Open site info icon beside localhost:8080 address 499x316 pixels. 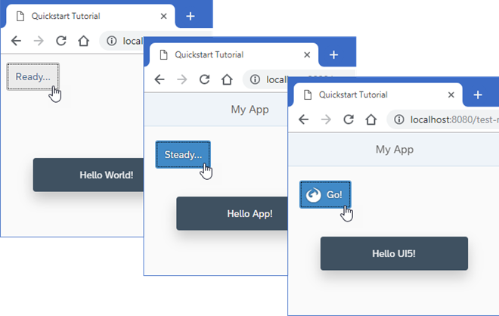click(x=399, y=119)
